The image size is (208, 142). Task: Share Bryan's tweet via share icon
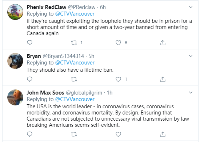pos(163,79)
